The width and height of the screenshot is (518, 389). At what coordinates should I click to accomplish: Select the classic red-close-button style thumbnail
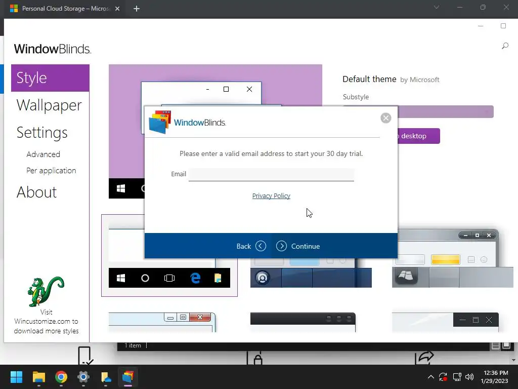coord(162,322)
